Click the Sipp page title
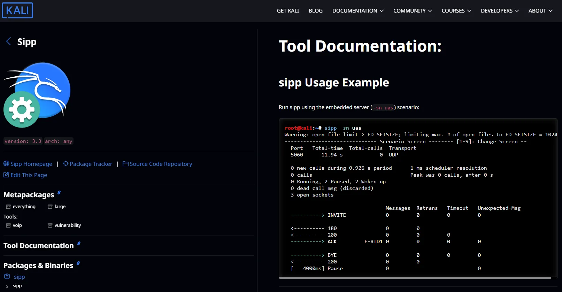This screenshot has height=292, width=562. (27, 42)
